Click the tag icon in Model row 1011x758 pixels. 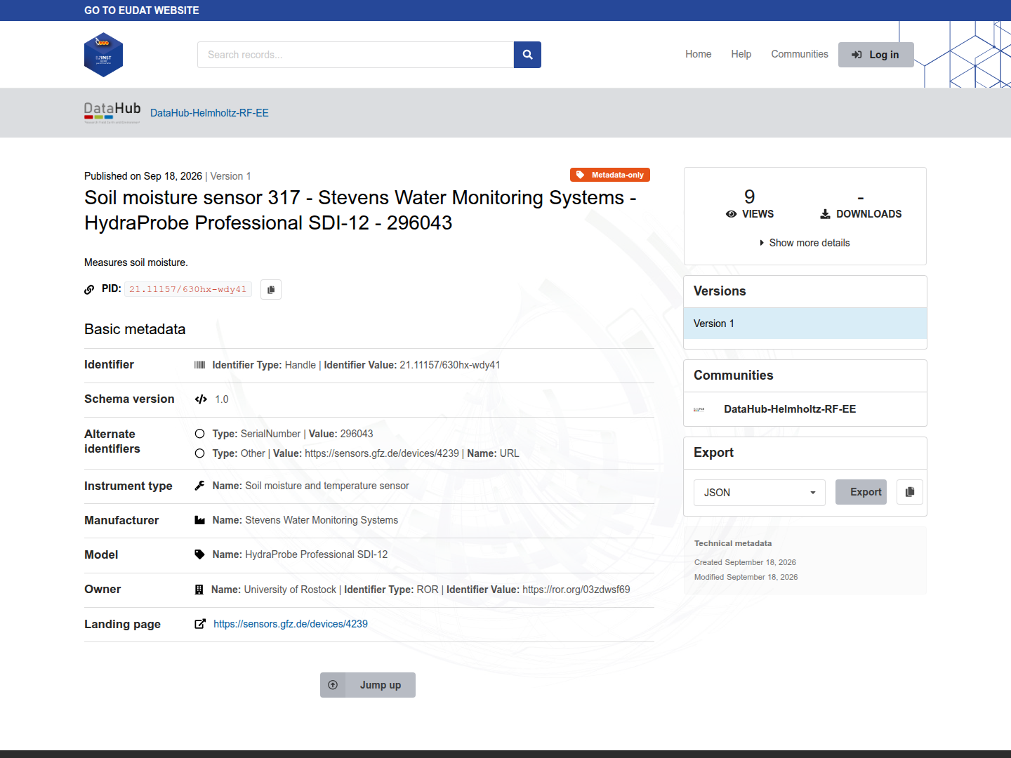(x=200, y=554)
